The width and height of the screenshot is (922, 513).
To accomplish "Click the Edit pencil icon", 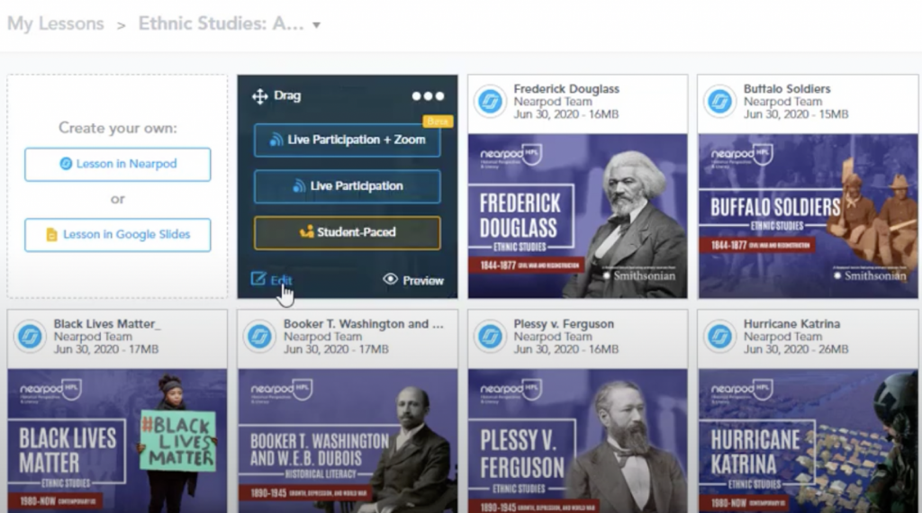I will click(258, 278).
